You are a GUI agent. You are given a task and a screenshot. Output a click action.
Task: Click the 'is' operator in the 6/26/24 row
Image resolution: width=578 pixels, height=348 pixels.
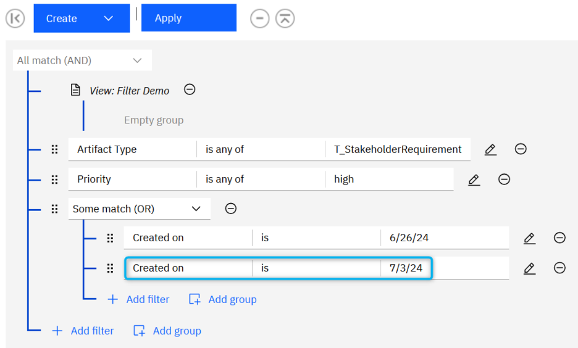[316, 238]
